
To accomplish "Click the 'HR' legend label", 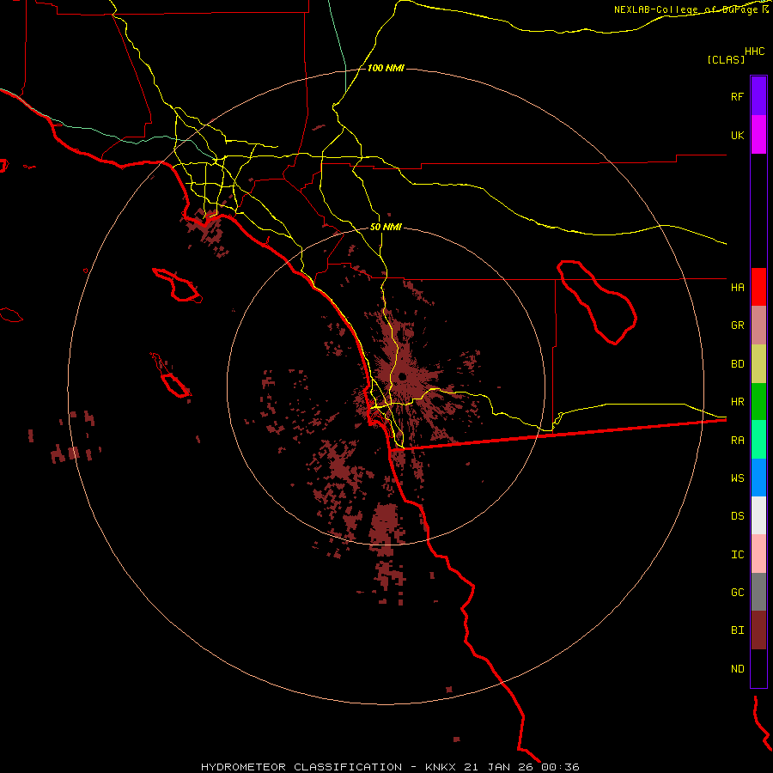I will pos(738,402).
